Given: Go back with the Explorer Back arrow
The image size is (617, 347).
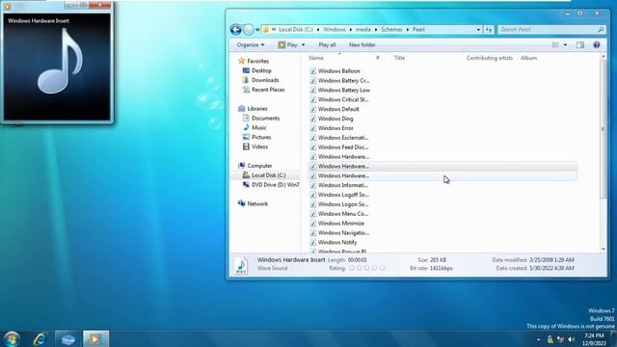Looking at the screenshot, I should coord(235,30).
